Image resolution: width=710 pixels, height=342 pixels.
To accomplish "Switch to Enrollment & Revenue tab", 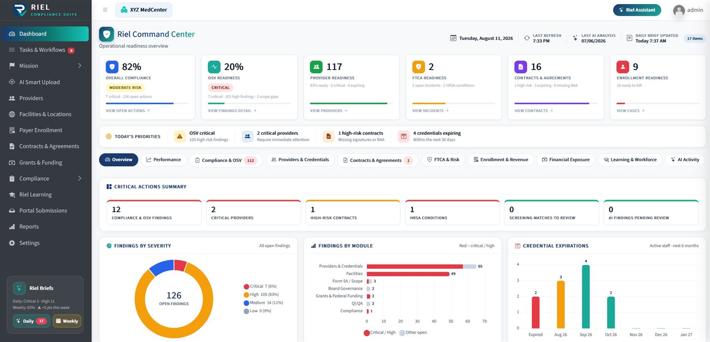I will coord(501,160).
